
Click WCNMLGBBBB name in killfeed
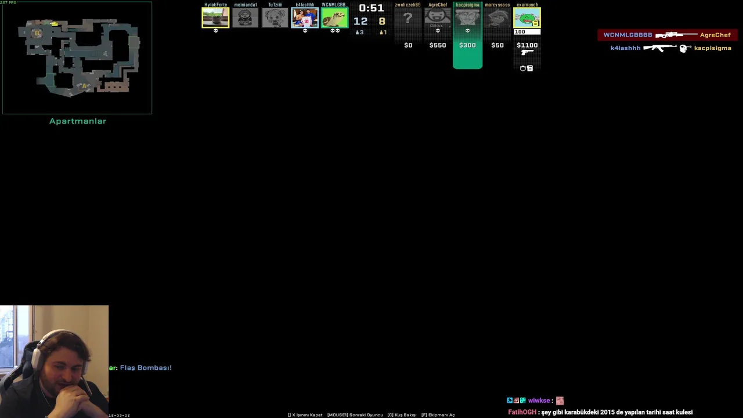[x=628, y=35]
